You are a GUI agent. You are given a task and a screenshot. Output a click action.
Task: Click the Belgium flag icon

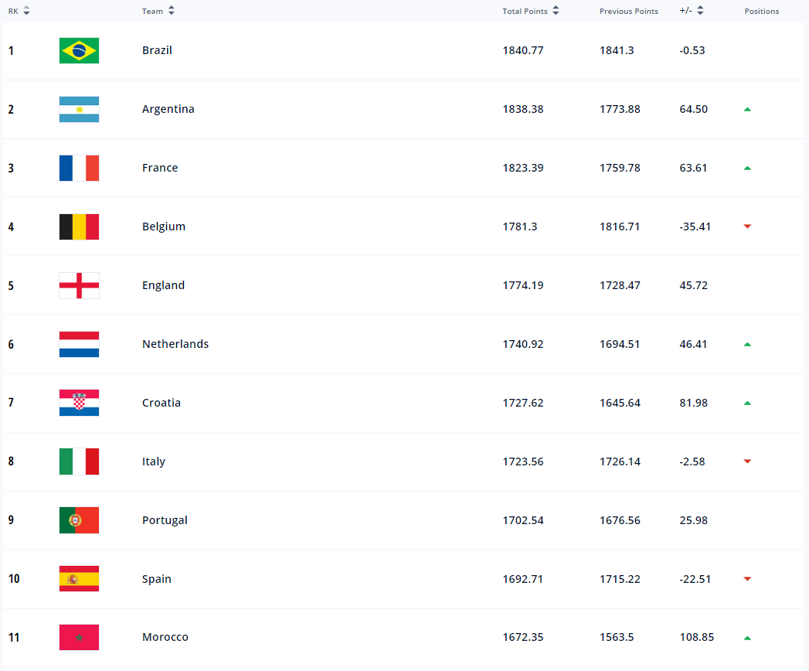coord(79,227)
